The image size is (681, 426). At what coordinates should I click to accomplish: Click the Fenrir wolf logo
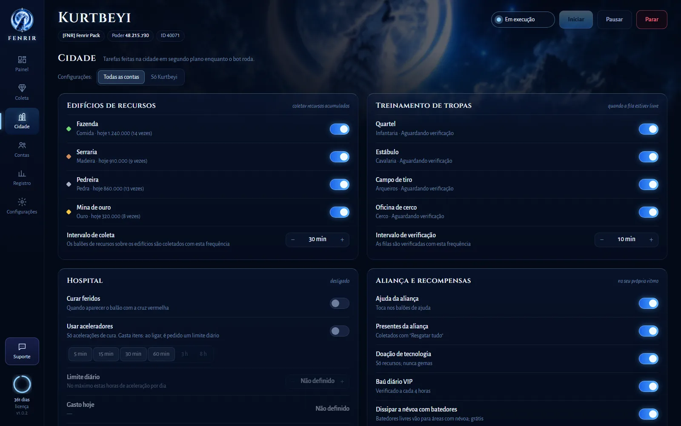tap(22, 20)
